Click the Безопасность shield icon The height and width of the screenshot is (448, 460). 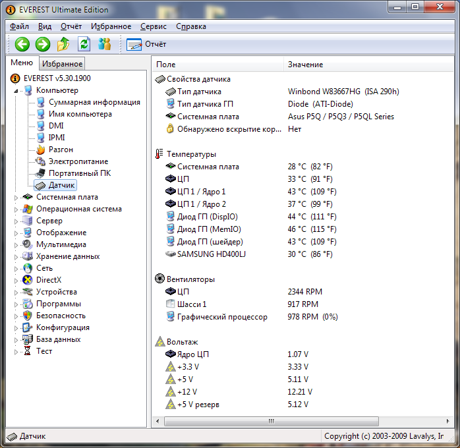tap(28, 316)
